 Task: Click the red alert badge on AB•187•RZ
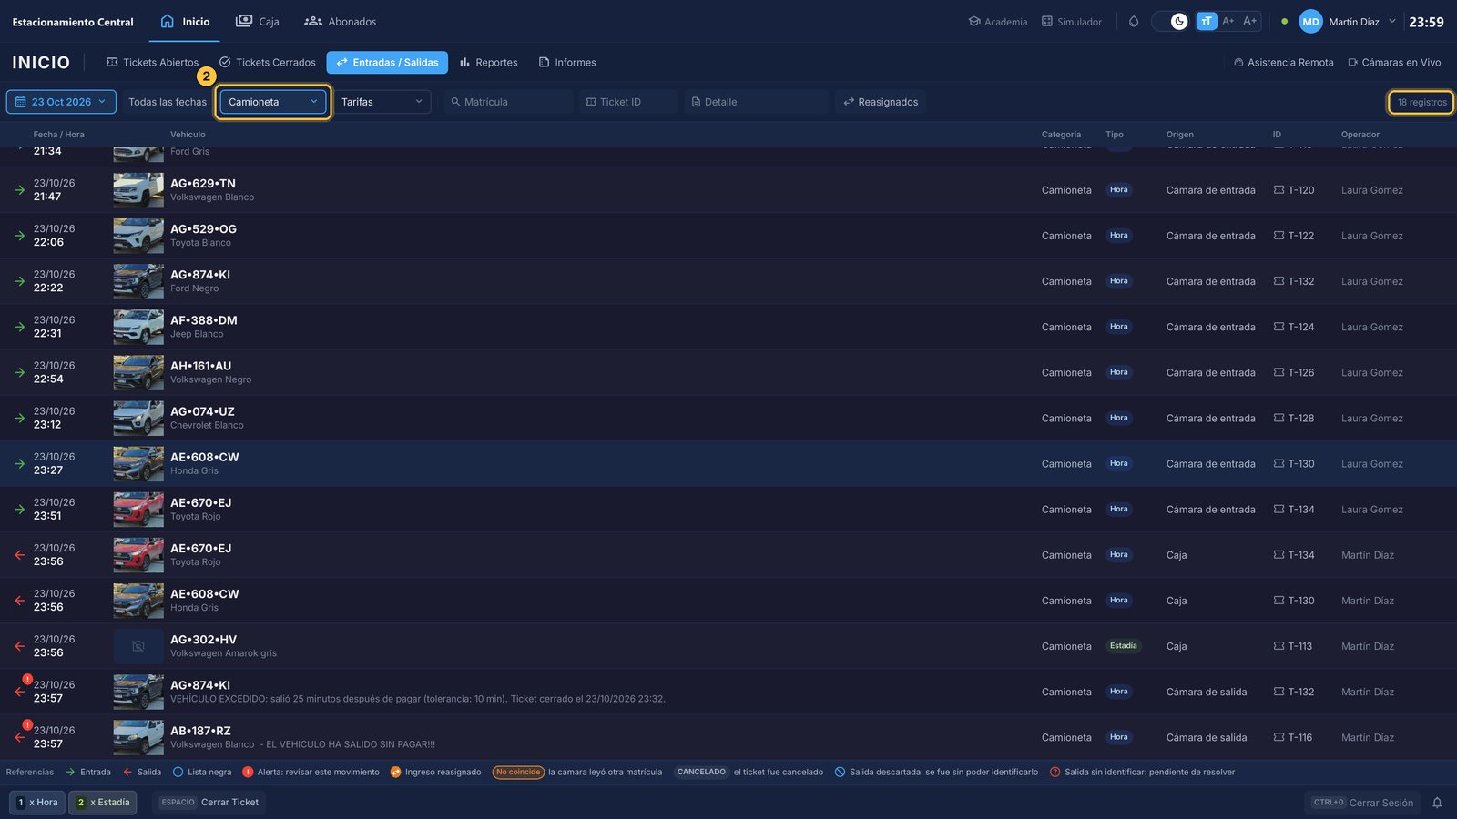[x=27, y=725]
